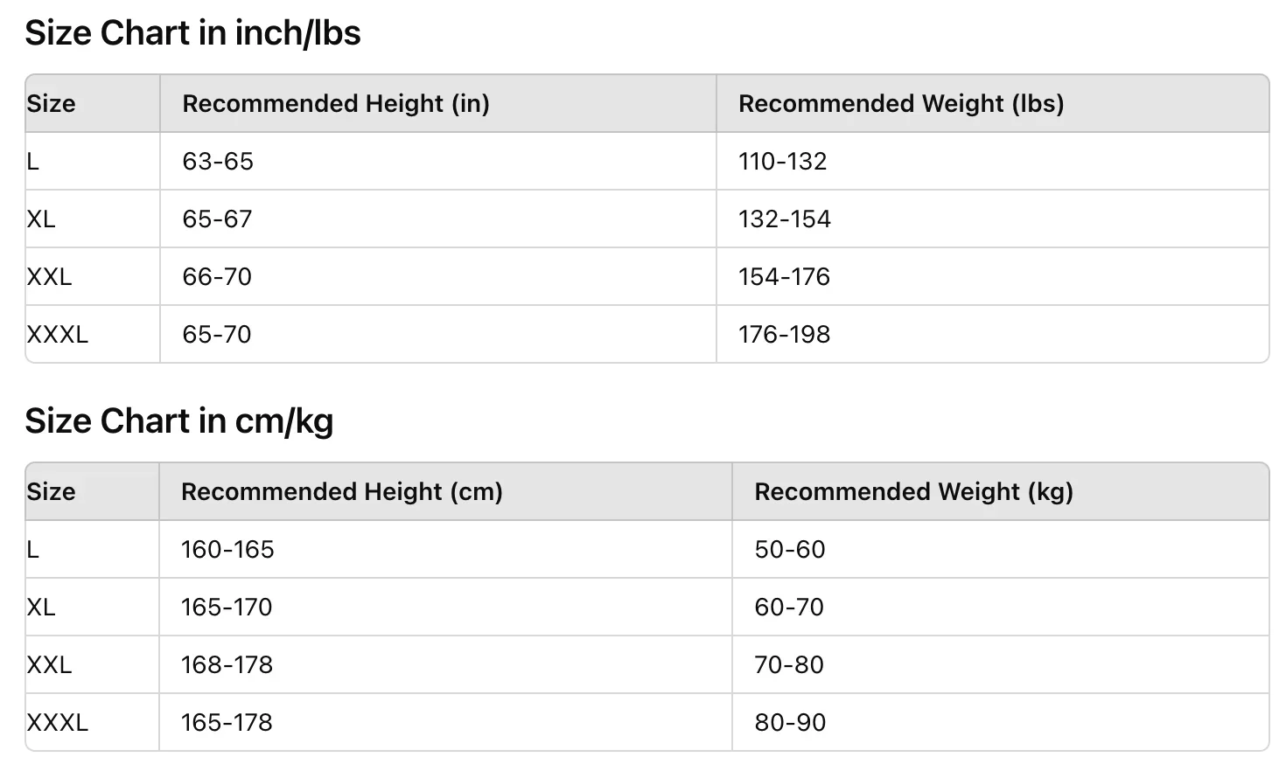Click the 80-90 weight cell
Image resolution: width=1286 pixels, height=764 pixels.
790,723
